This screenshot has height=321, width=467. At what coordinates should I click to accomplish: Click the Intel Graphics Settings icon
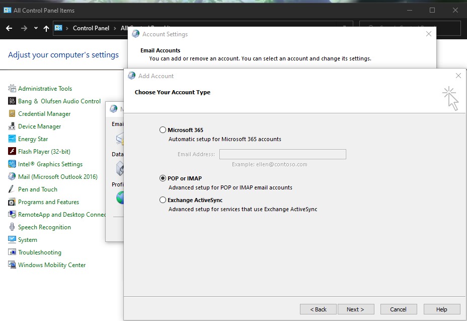pyautogui.click(x=12, y=164)
